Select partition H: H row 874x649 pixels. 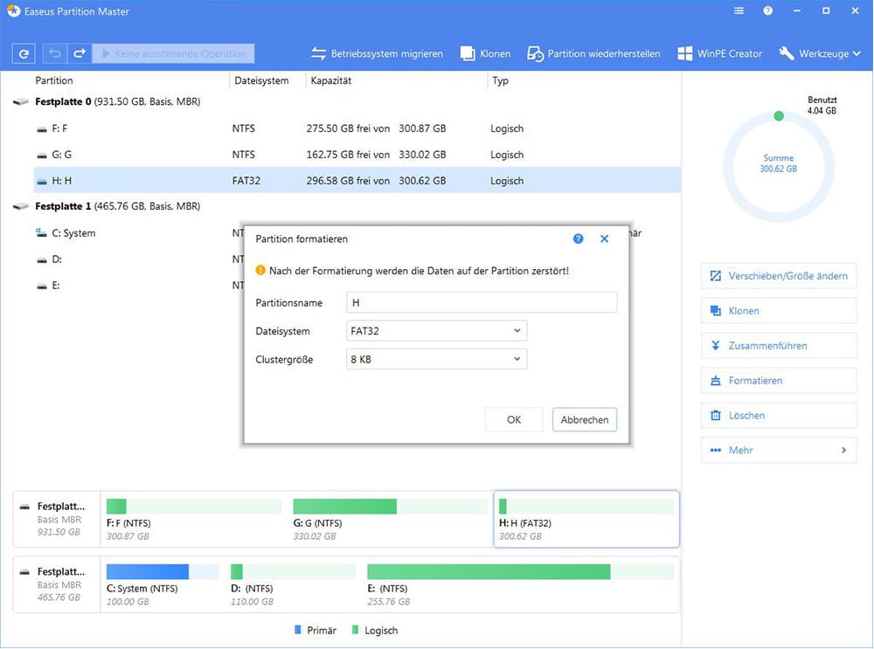pyautogui.click(x=357, y=181)
